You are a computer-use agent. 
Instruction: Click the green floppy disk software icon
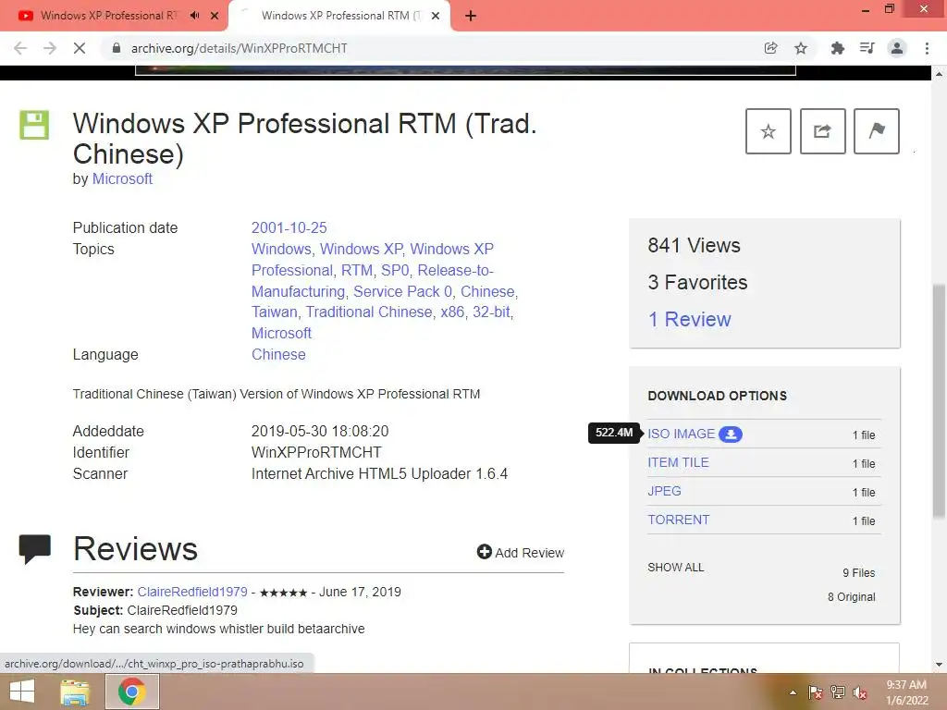(x=34, y=125)
